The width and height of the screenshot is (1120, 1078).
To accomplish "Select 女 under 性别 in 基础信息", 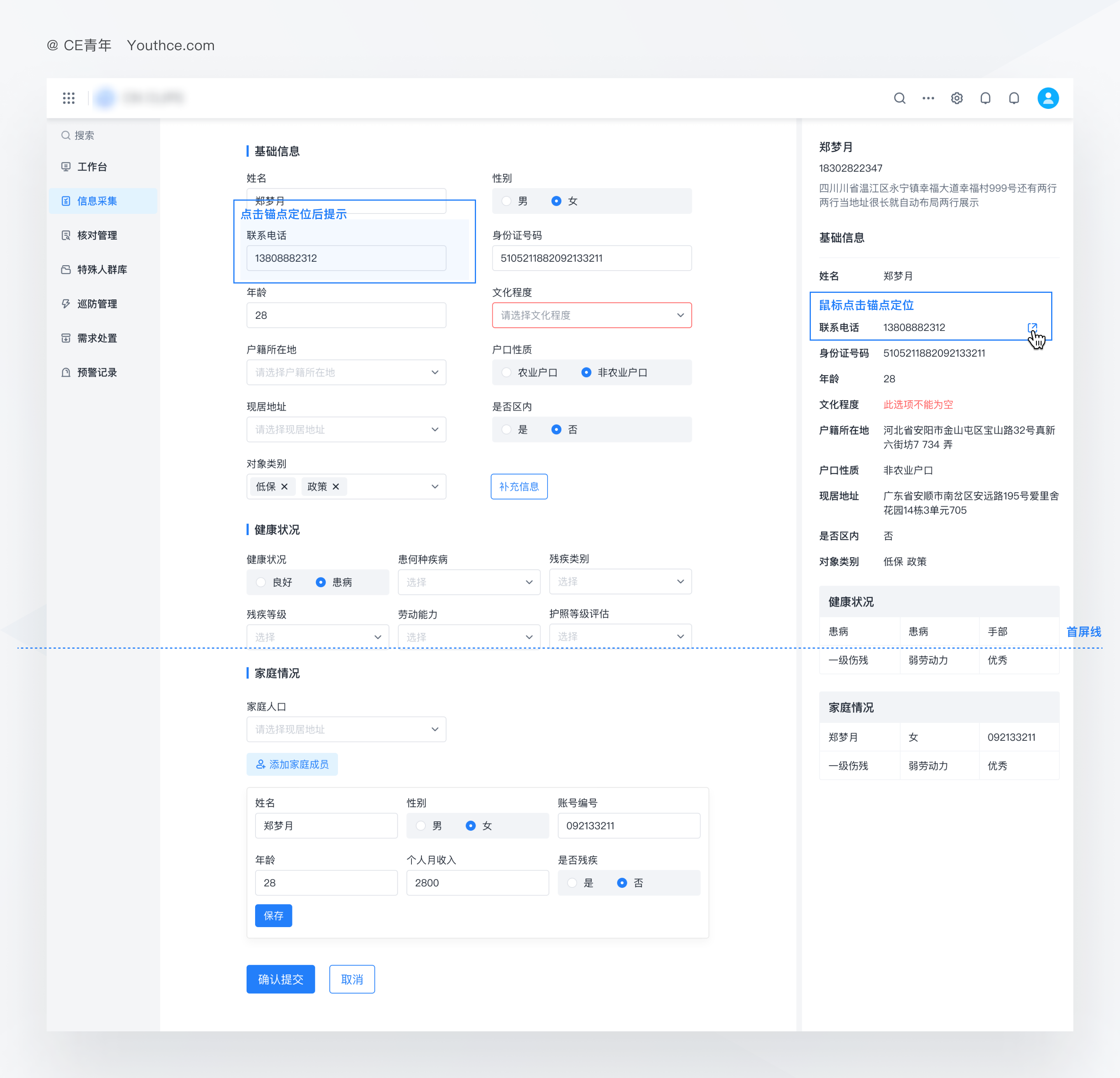I will (556, 201).
